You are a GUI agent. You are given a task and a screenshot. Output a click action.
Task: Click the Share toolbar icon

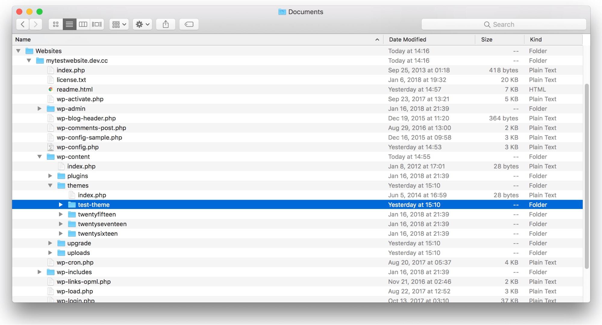pyautogui.click(x=166, y=24)
